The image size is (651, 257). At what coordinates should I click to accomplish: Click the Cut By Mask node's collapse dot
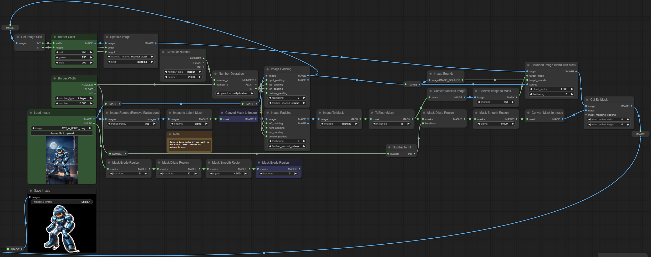(587, 100)
